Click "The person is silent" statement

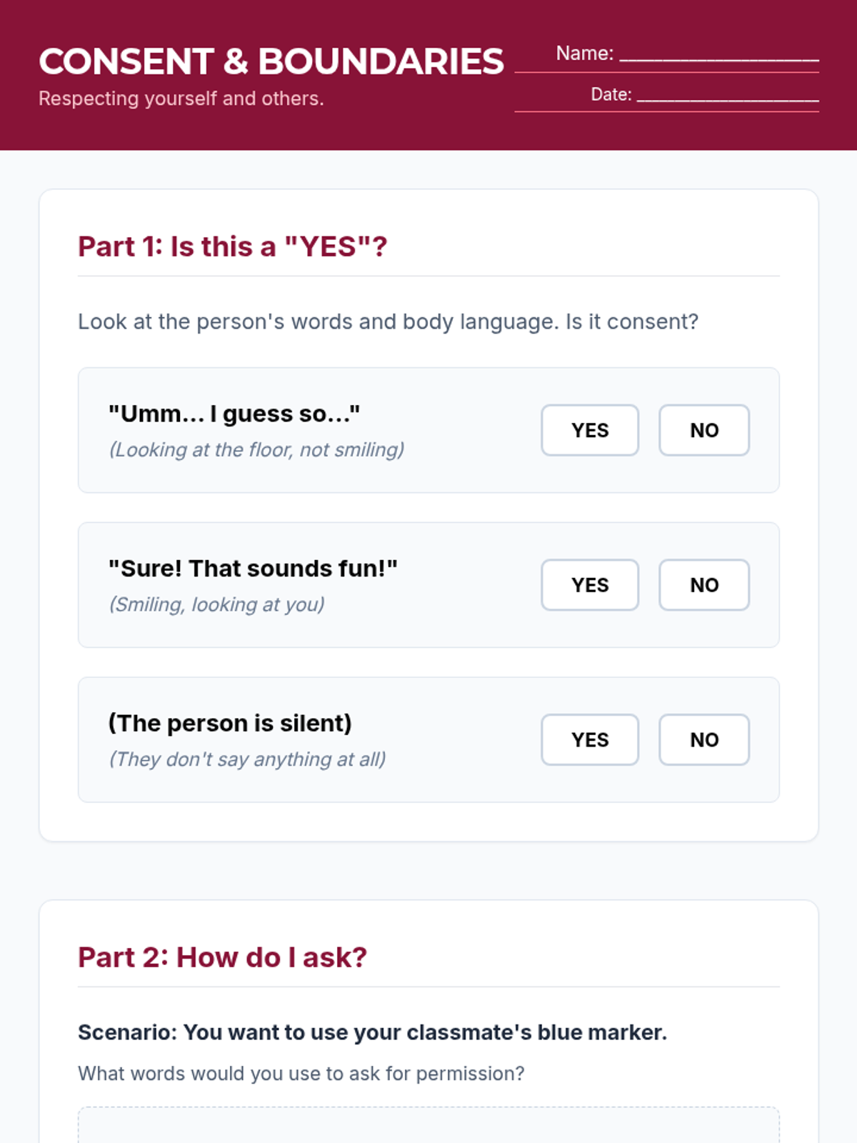[230, 723]
